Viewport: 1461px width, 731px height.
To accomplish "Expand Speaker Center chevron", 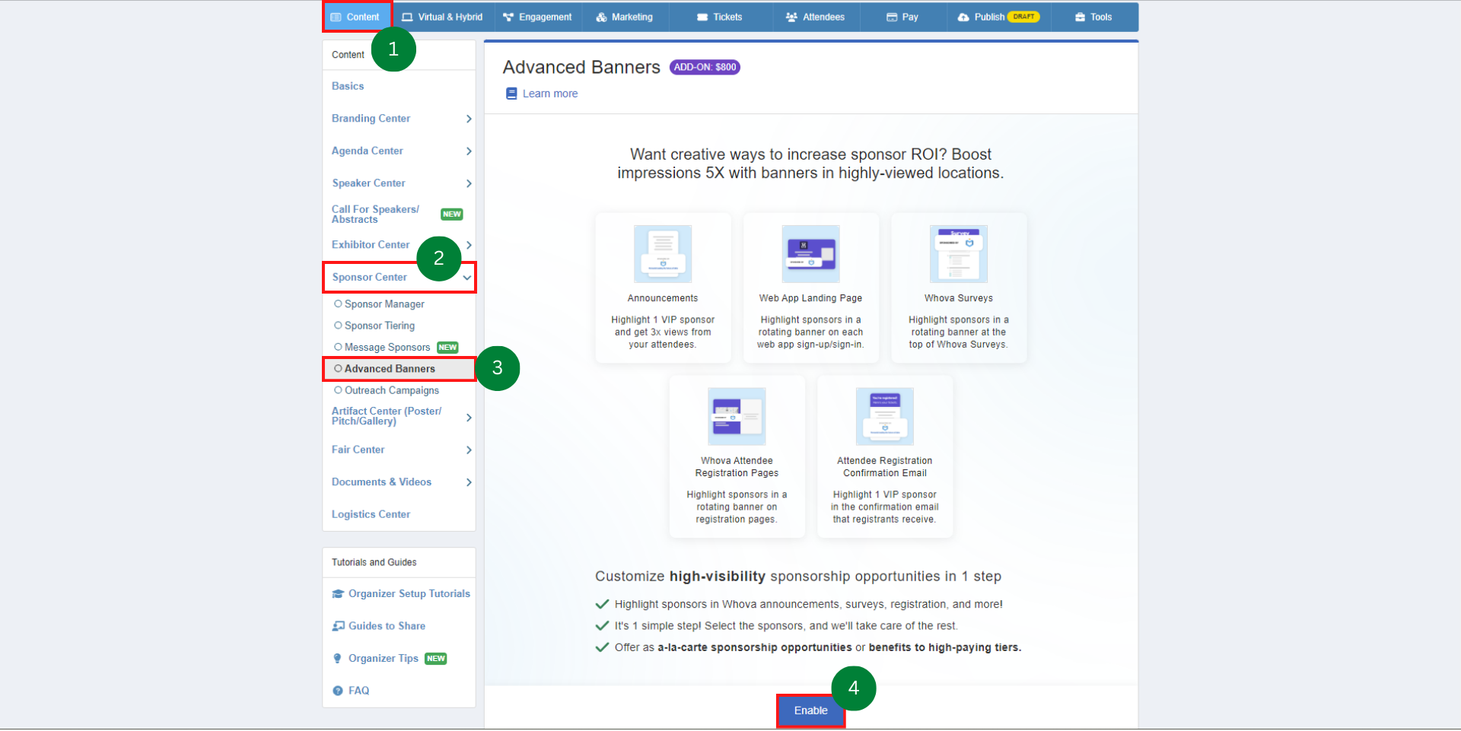I will 469,183.
